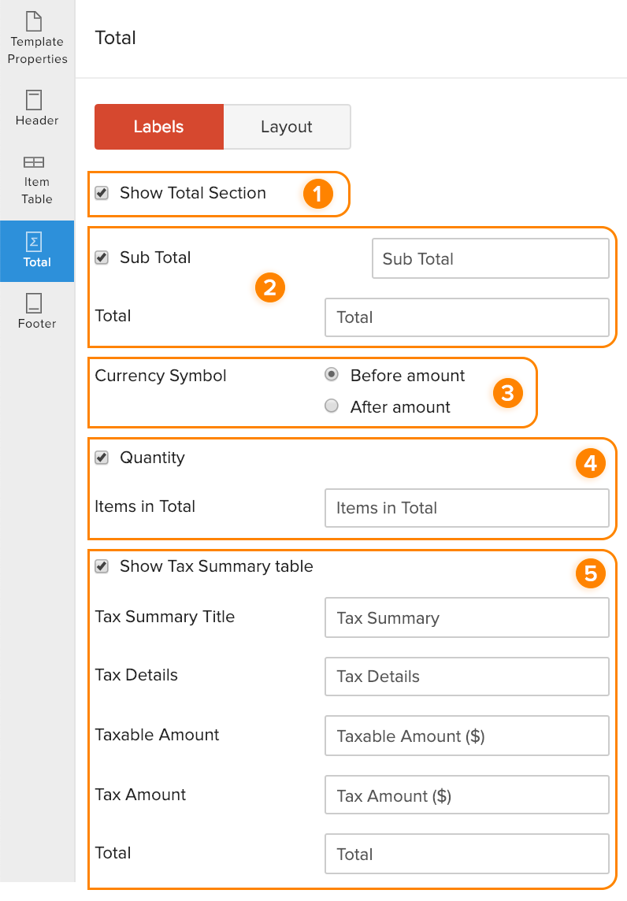Disable Show Tax Summary table checkbox
Screen dimensions: 627x901
[x=102, y=566]
